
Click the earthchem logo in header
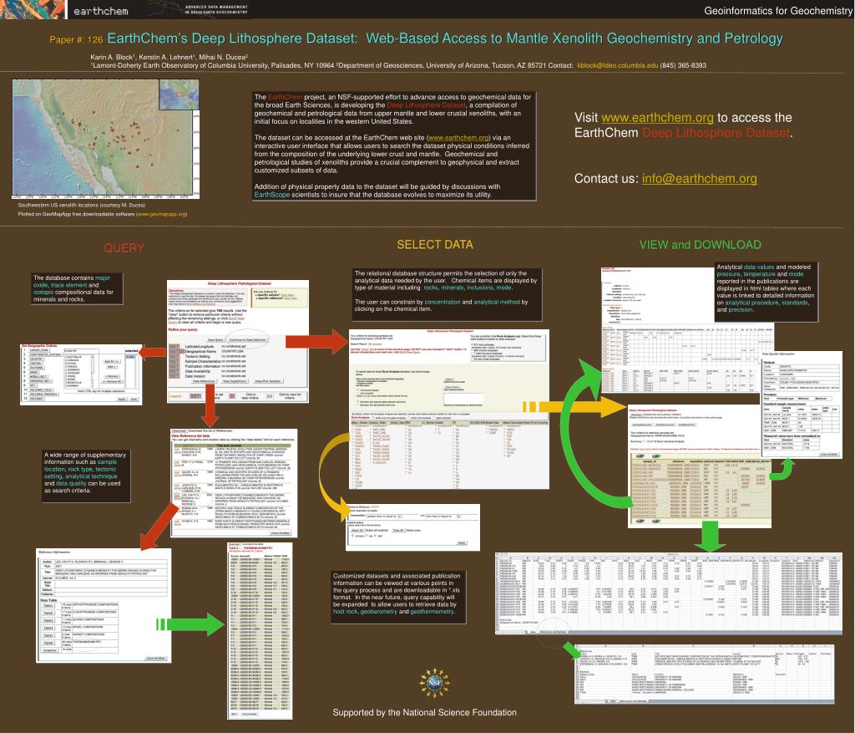click(x=101, y=11)
